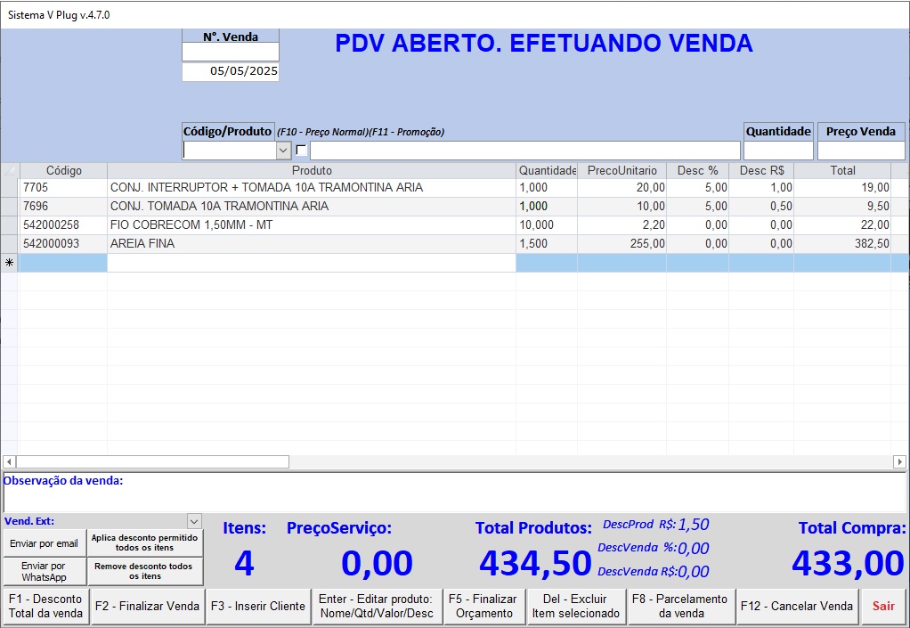The image size is (910, 628).
Task: Click Enviar por WhatsApp button
Action: coord(45,572)
